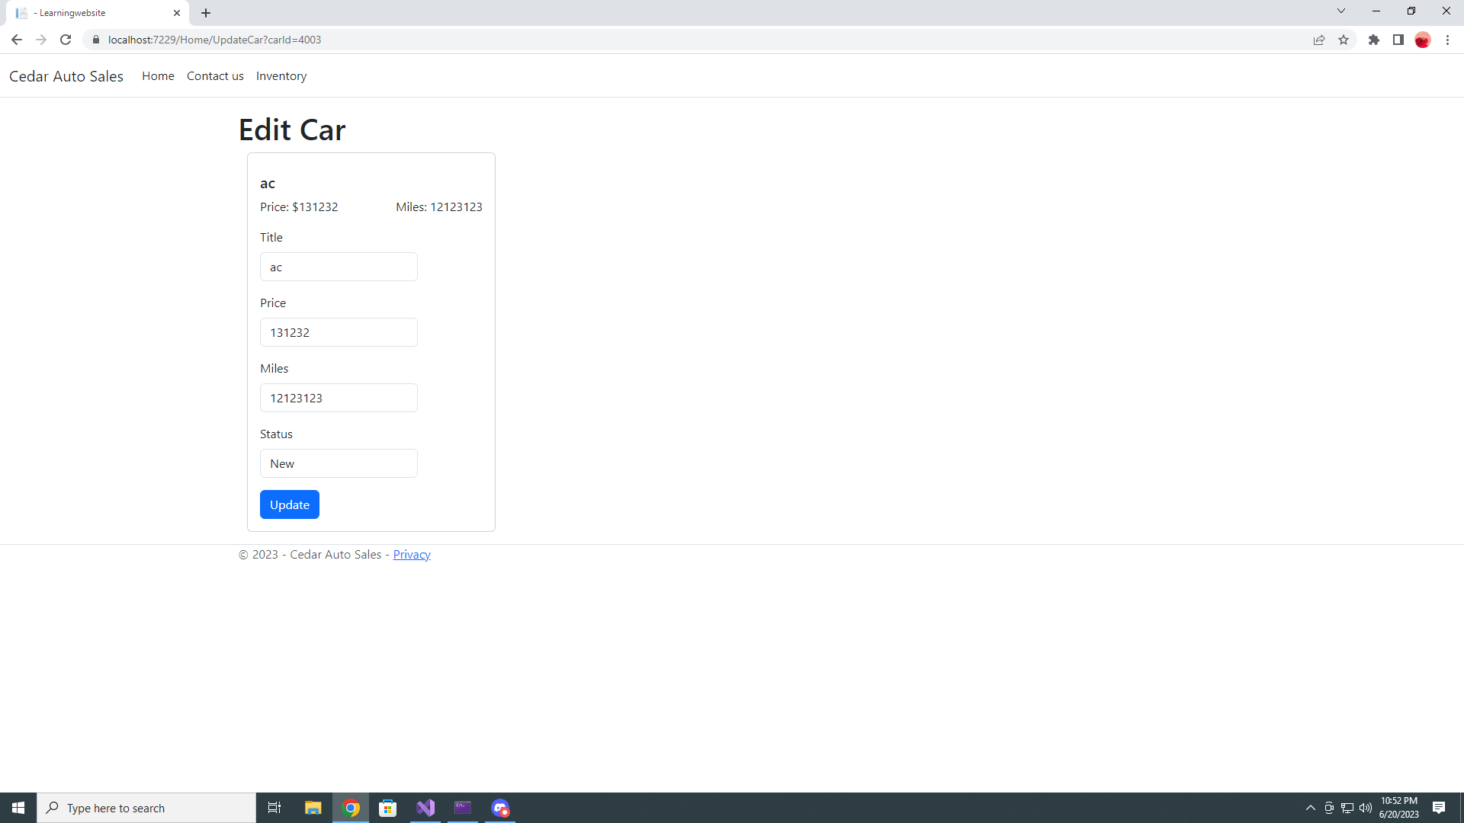
Task: Open the Chrome side panel
Action: [x=1399, y=40]
